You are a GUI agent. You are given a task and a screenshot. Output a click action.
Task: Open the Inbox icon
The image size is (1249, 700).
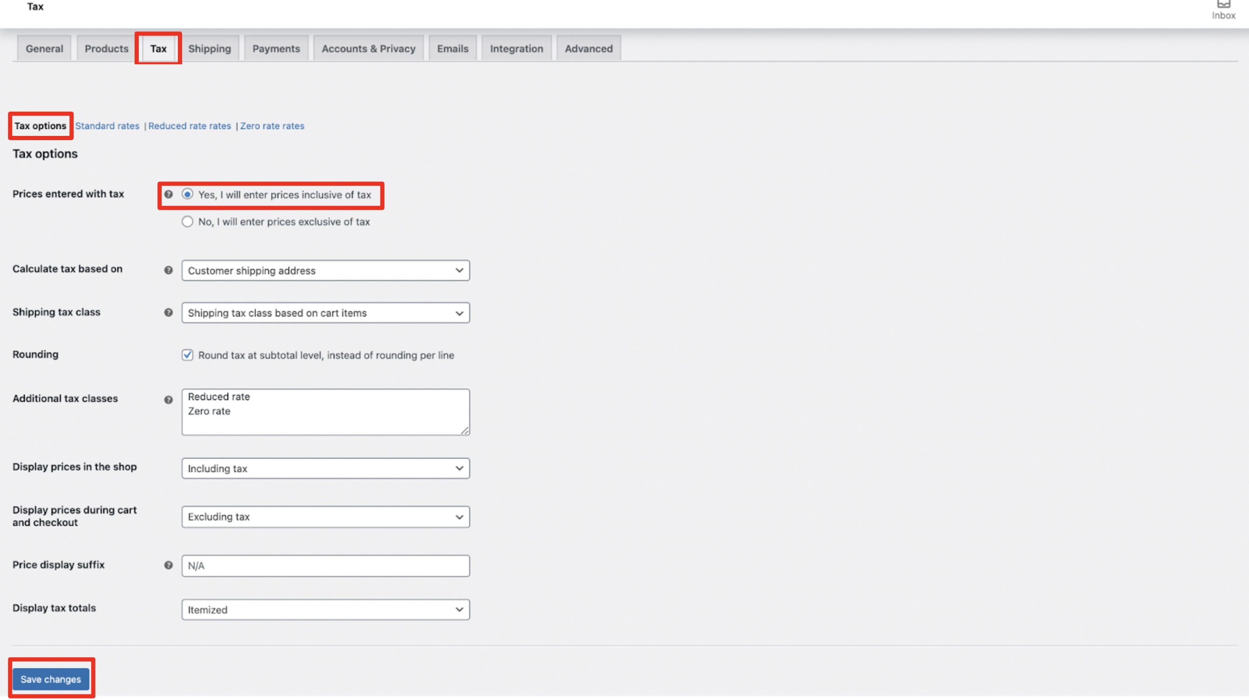click(x=1223, y=10)
